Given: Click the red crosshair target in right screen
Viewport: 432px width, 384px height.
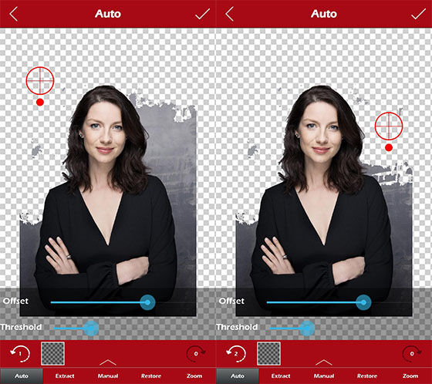Looking at the screenshot, I should tap(389, 126).
